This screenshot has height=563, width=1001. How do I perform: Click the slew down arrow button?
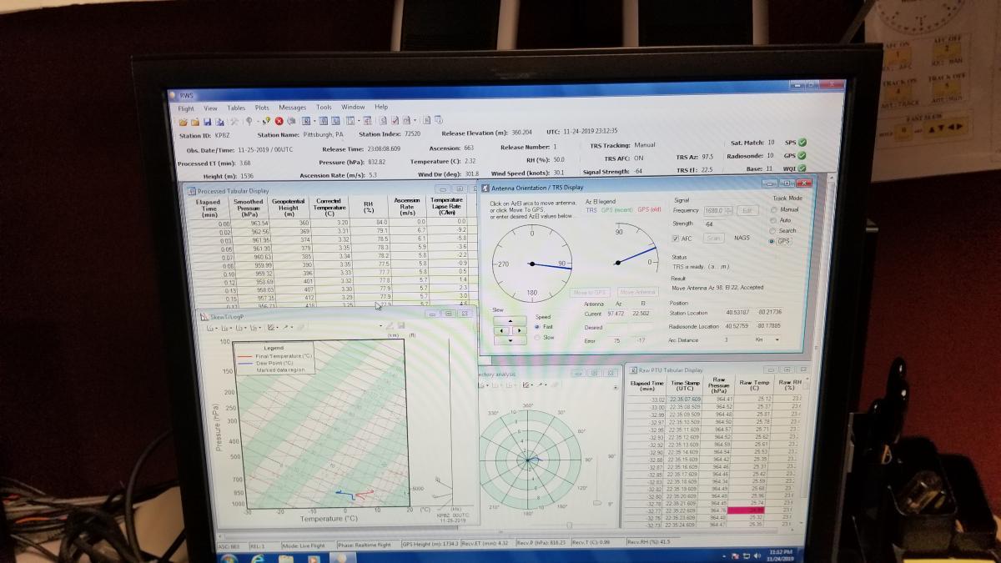tap(511, 340)
